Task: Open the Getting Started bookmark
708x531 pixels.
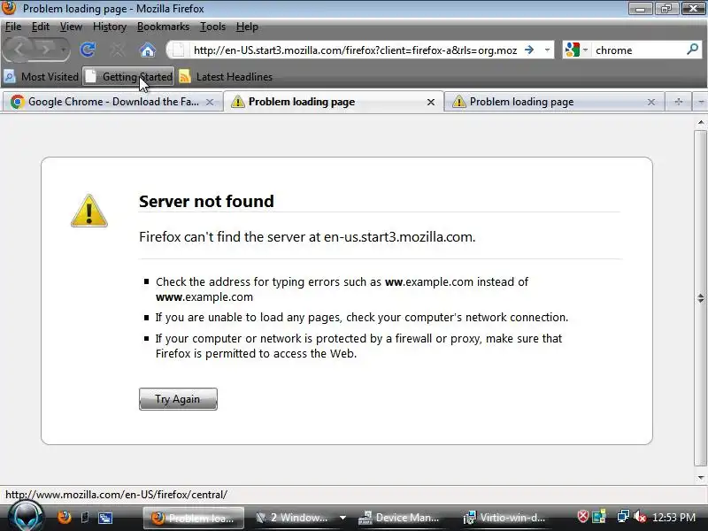Action: 129,77
